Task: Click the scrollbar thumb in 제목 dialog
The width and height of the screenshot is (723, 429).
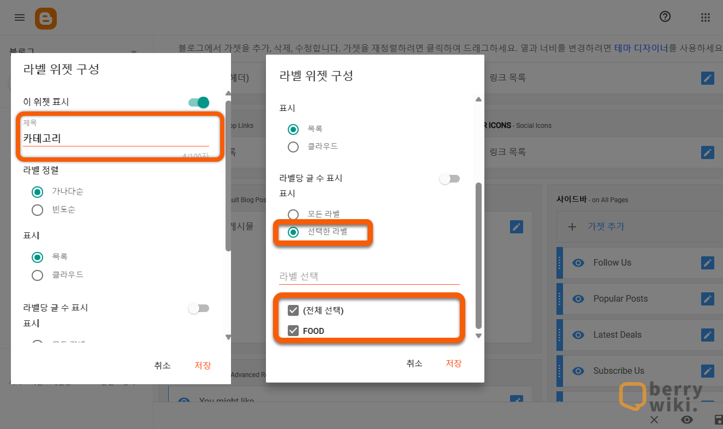Action: (x=228, y=175)
